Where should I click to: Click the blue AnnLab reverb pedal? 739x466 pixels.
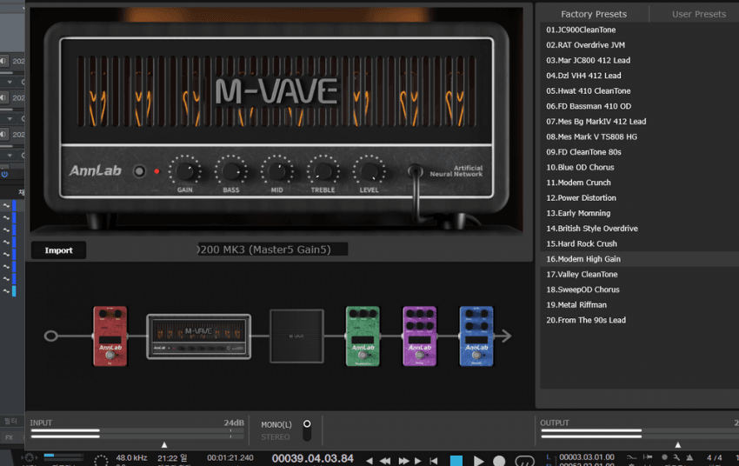coord(476,336)
